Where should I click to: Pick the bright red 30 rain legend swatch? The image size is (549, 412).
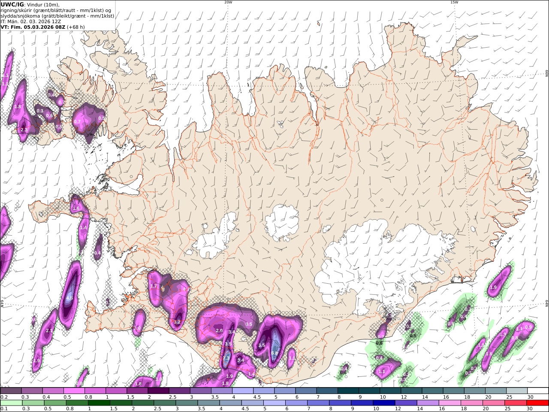point(538,403)
